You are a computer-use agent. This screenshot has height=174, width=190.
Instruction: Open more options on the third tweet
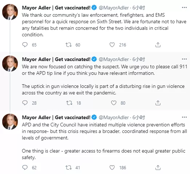click(184, 117)
